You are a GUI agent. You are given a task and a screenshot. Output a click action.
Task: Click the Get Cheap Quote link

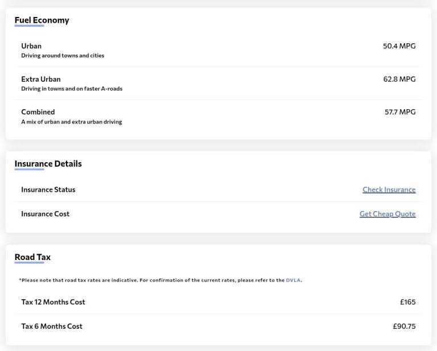click(x=387, y=214)
